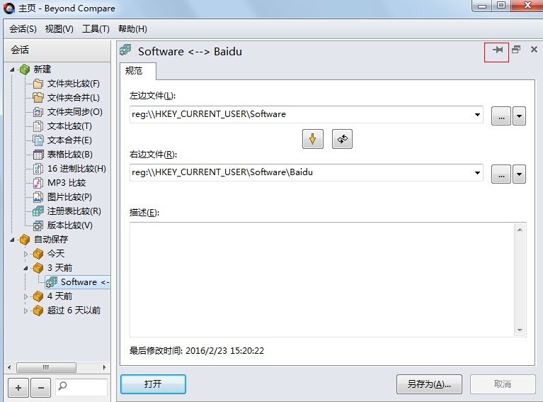Select 图片比较(P) session type

point(69,197)
